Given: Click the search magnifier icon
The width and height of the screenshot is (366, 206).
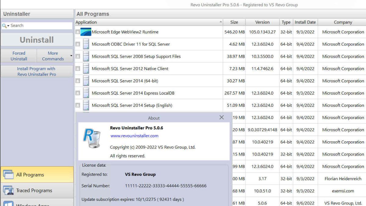Looking at the screenshot, I should click(x=4, y=26).
